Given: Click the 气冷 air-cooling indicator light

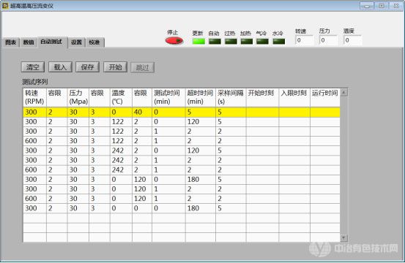Looking at the screenshot, I should tap(262, 41).
